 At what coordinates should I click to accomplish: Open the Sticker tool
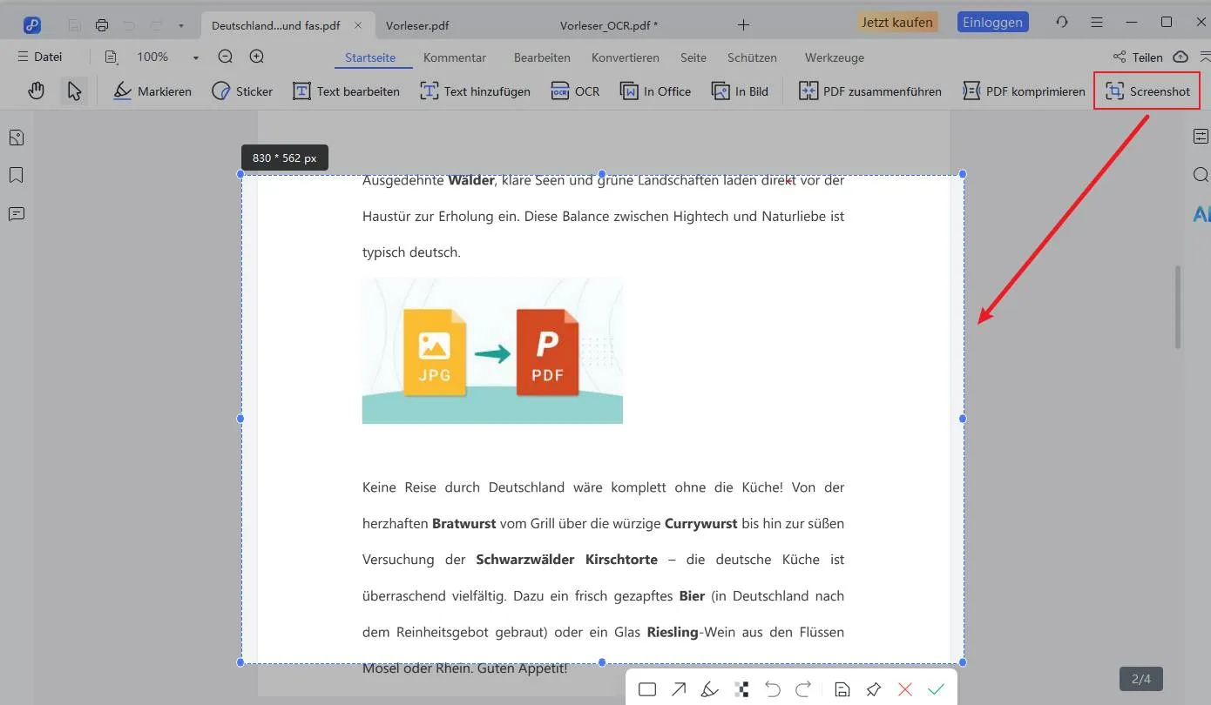[x=242, y=91]
